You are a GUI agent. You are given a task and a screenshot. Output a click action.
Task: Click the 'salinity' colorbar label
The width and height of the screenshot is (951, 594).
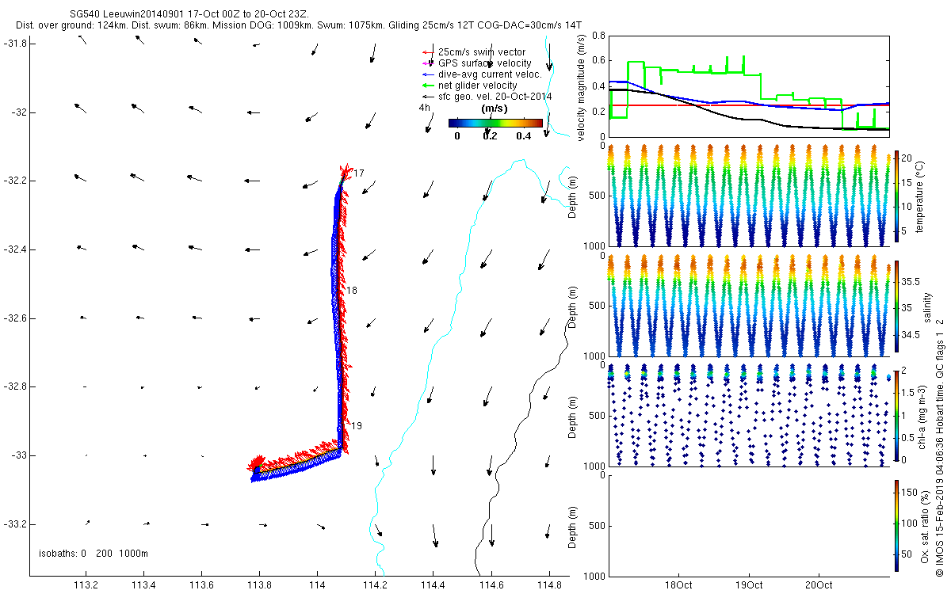(929, 307)
